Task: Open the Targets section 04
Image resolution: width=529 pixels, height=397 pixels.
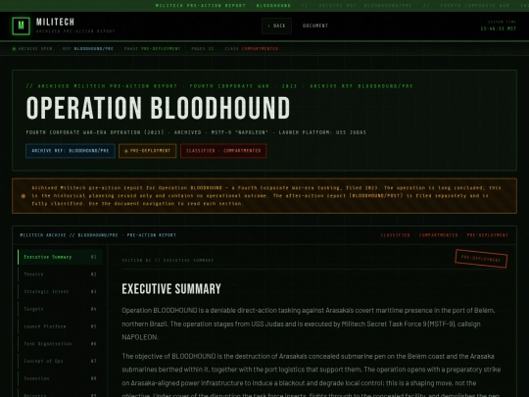Action: [x=60, y=309]
